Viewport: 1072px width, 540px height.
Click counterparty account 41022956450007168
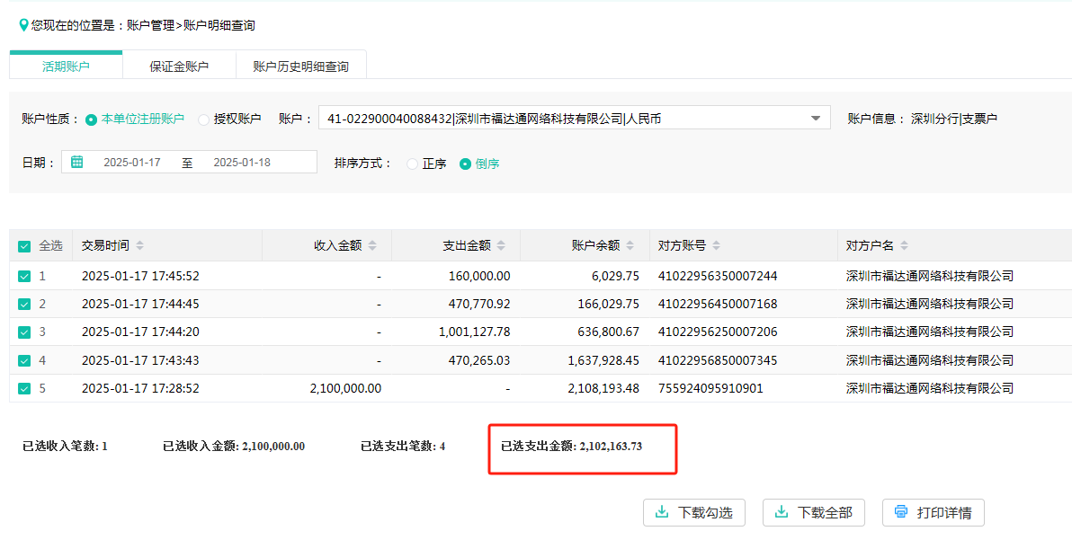(717, 304)
